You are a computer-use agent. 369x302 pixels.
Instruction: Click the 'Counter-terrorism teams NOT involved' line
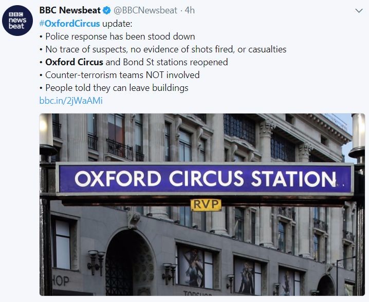[122, 75]
